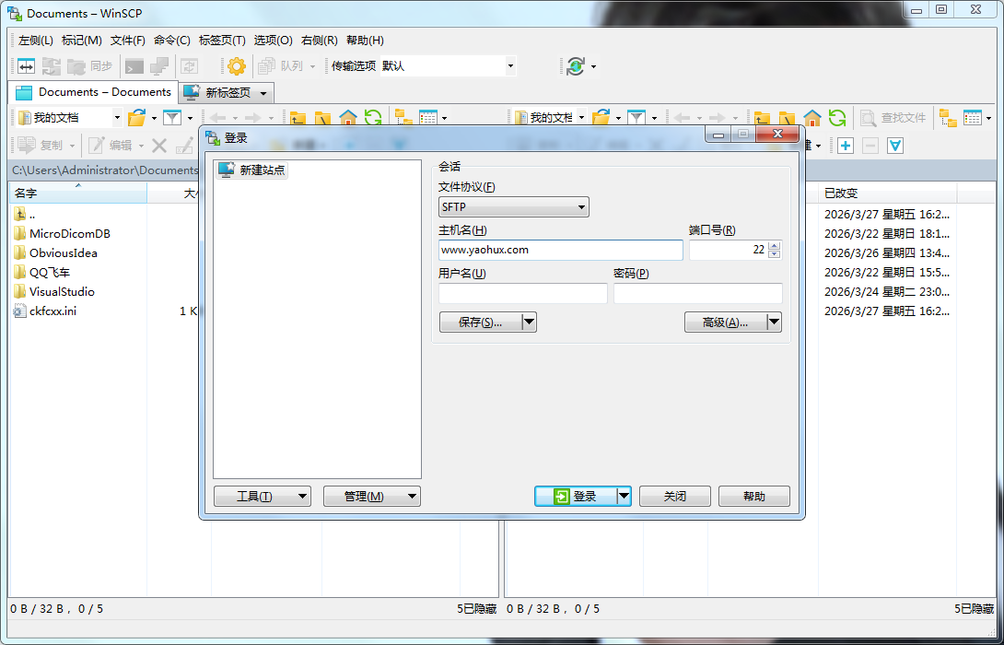Open the 文件协议 SFTP dropdown
Image resolution: width=1004 pixels, height=645 pixels.
coord(513,207)
